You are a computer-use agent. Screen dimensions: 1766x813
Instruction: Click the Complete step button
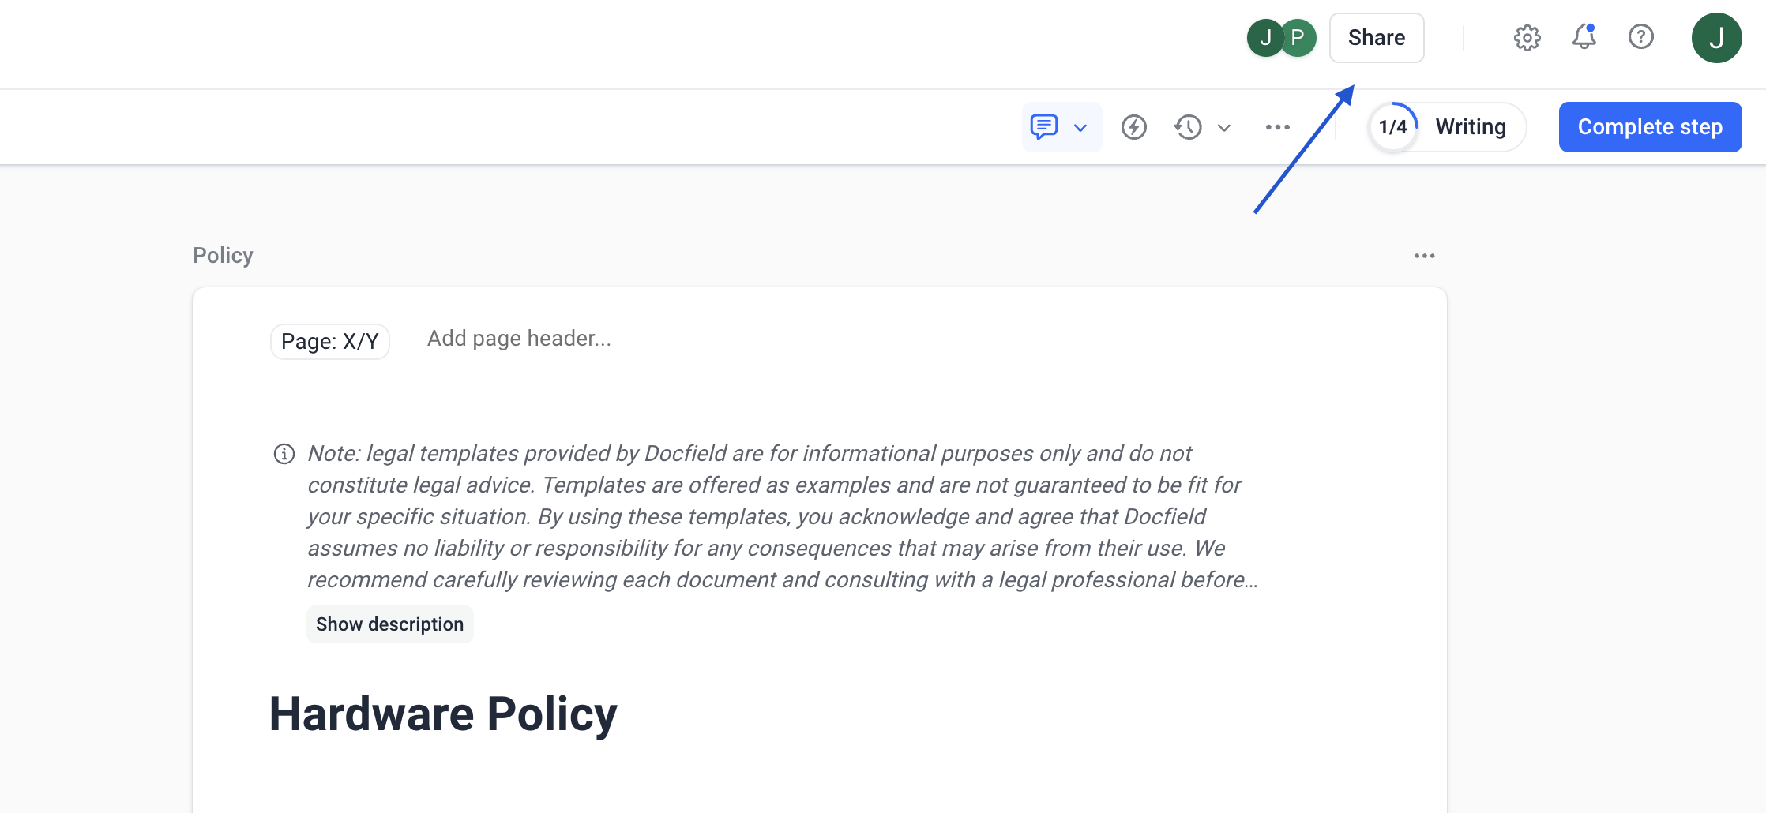pos(1651,127)
